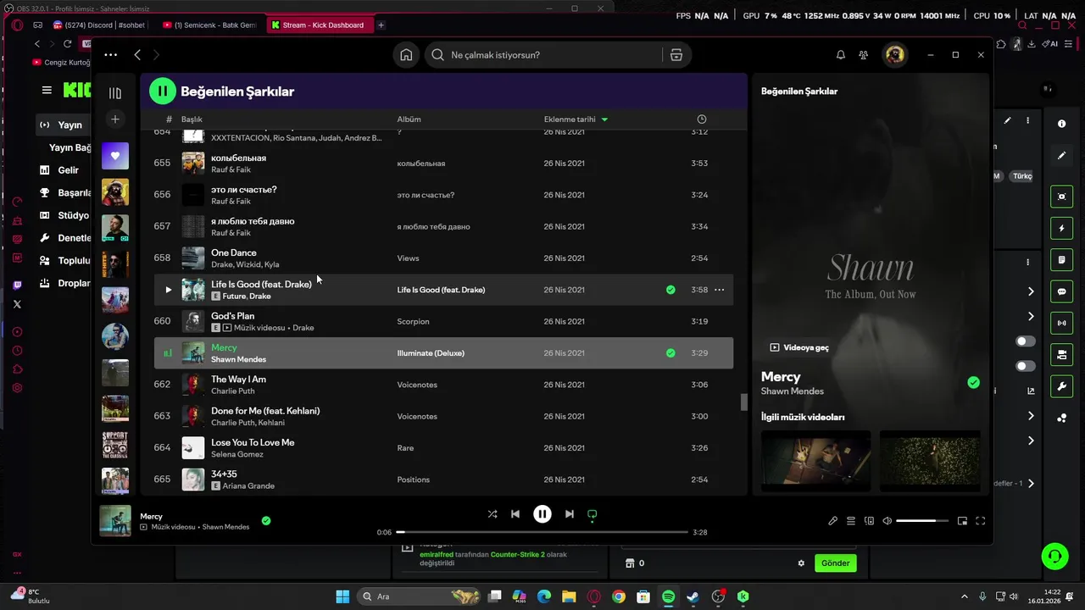
Task: Go back with Spotify's back arrow
Action: point(137,55)
